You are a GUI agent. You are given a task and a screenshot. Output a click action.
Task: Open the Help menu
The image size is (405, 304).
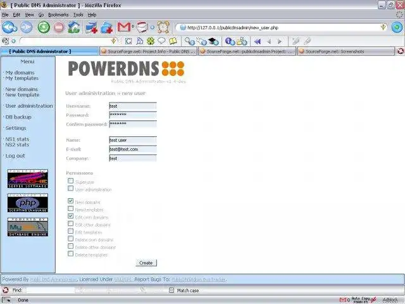[92, 15]
